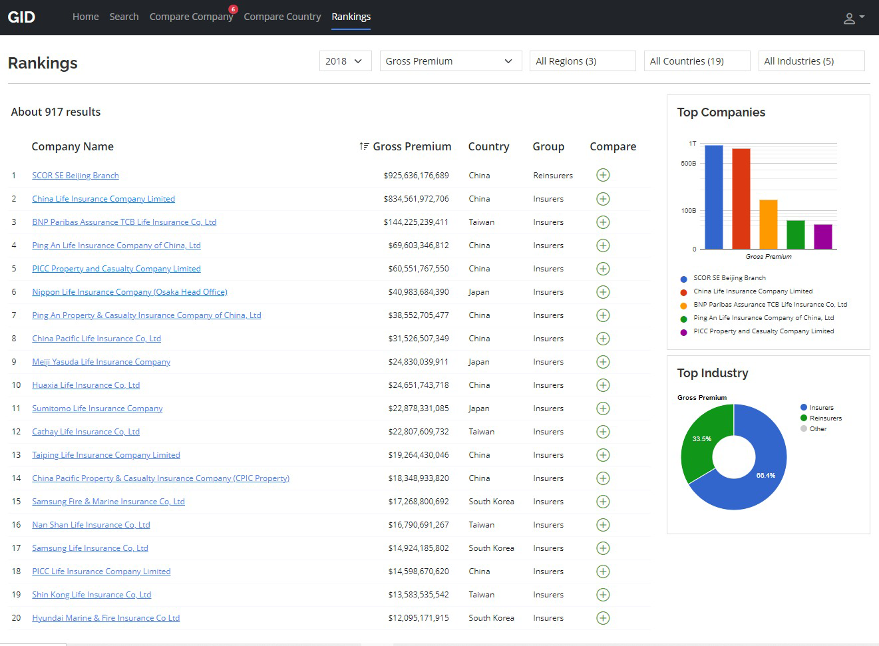Viewport: 879px width, 646px height.
Task: Click the blue SCOR SE chart bar
Action: [714, 197]
